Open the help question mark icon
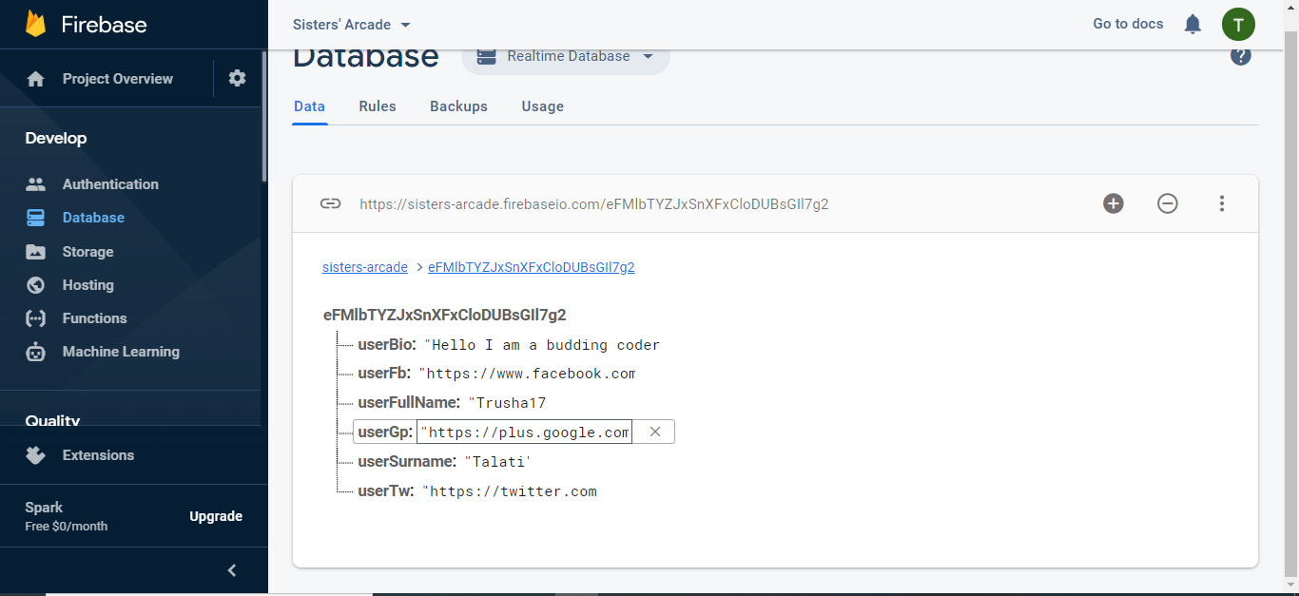Screen dimensions: 1299x596 1240,56
